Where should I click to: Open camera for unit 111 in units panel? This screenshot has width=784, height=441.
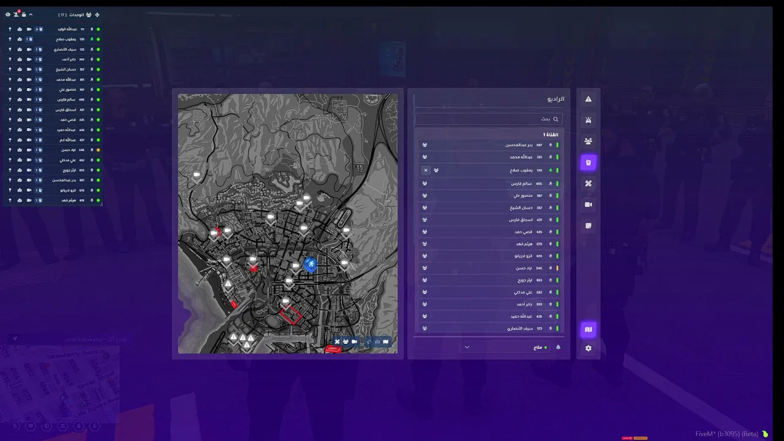click(29, 29)
